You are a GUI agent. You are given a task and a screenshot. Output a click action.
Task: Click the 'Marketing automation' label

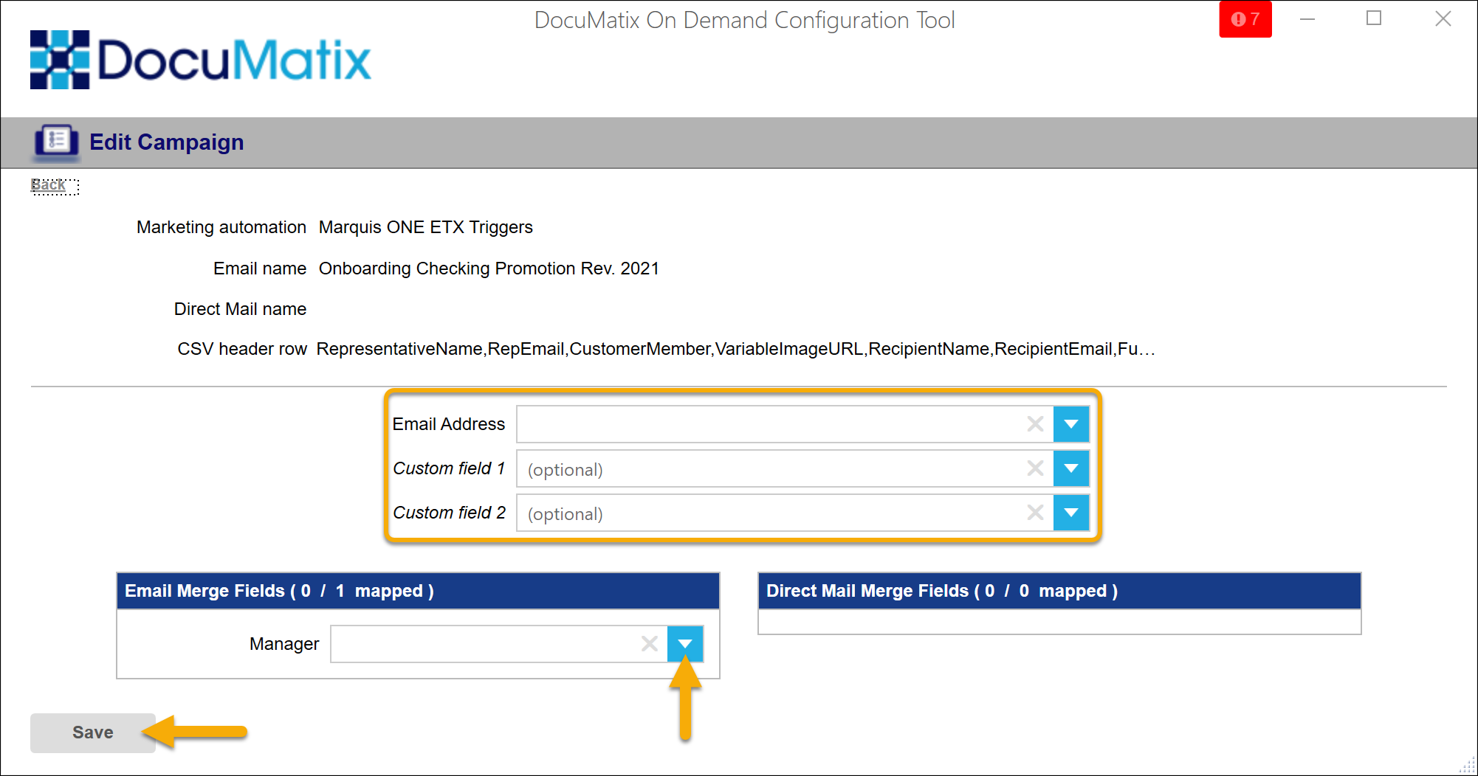point(221,227)
